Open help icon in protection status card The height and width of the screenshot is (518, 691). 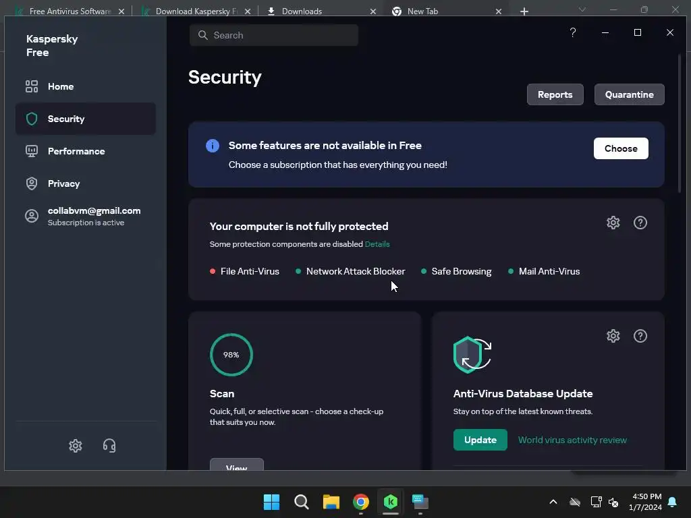pyautogui.click(x=640, y=223)
